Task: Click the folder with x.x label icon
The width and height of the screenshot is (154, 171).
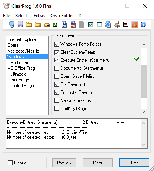Action: tap(47, 25)
